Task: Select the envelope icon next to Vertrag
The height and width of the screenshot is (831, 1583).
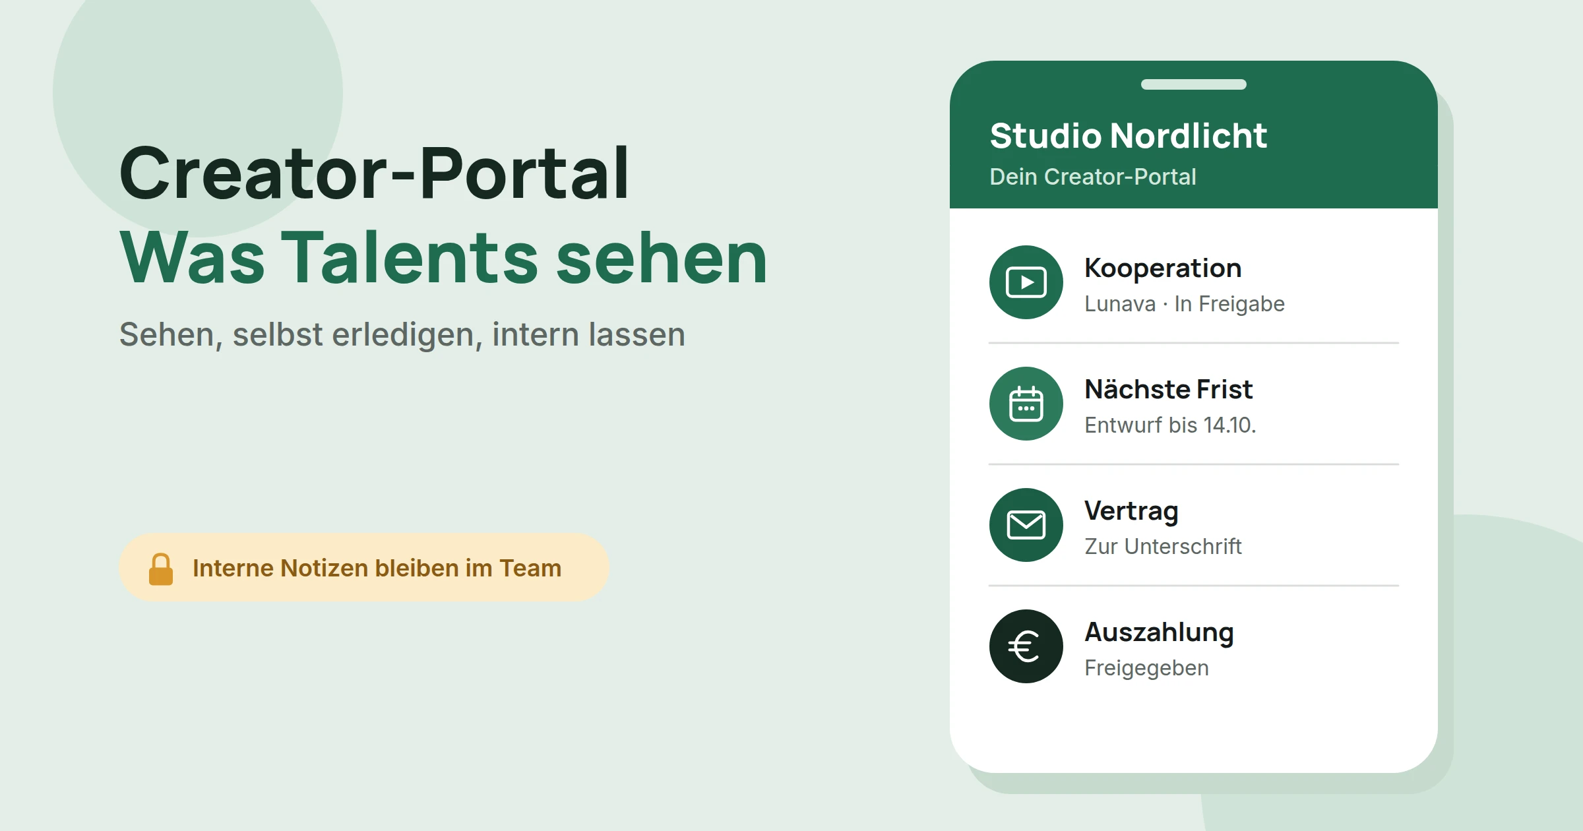Action: pos(1026,525)
